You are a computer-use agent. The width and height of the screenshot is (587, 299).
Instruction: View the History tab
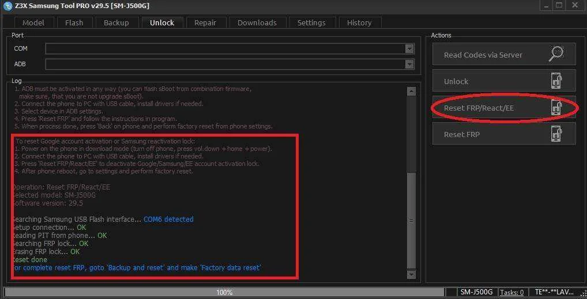coord(359,22)
